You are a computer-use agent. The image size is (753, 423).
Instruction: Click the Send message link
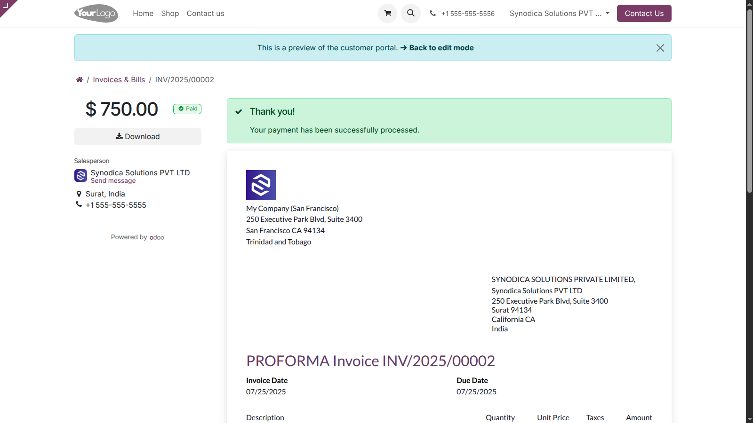113,181
